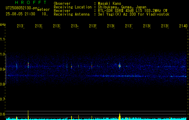Click the kHz axis unit label

3,25
